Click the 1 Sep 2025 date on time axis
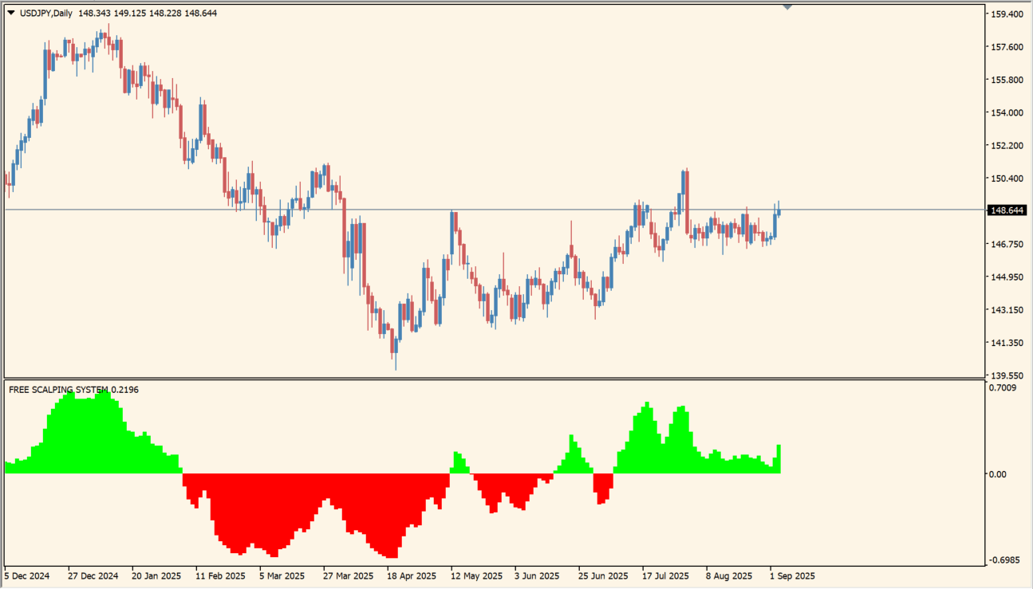The image size is (1033, 589). 792,575
